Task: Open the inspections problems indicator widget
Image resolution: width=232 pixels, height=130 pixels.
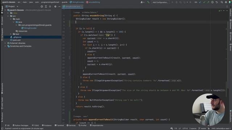Action: click(220, 10)
